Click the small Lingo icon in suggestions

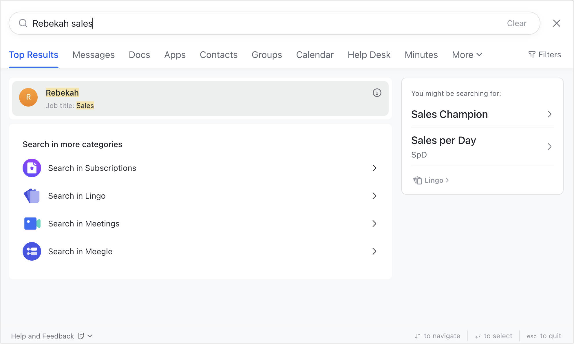coord(417,180)
